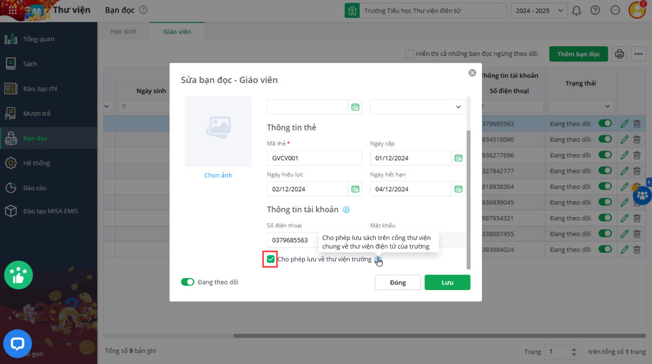Toggle Đang theo dõi switch in dialog
This screenshot has width=652, height=364.
[188, 282]
